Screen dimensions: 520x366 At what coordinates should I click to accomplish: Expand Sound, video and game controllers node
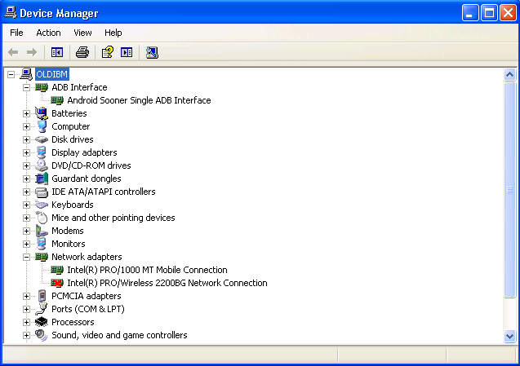point(26,336)
